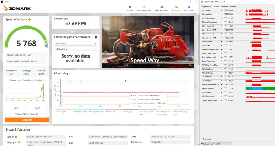
Task: Expand the Fan 1 Speed (%) sensor dropdown
Action: 222,26
